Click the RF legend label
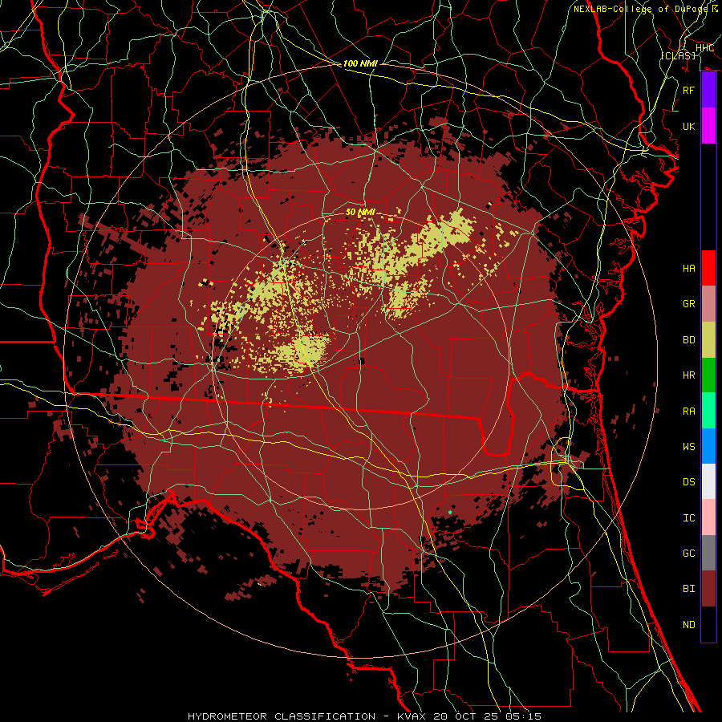 (x=689, y=90)
